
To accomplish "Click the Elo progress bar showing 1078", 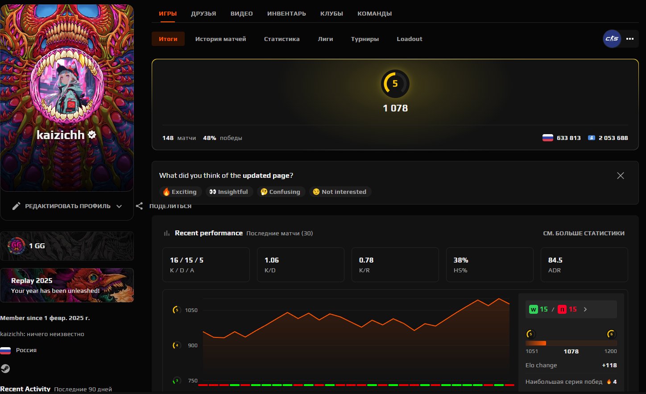I will point(571,343).
